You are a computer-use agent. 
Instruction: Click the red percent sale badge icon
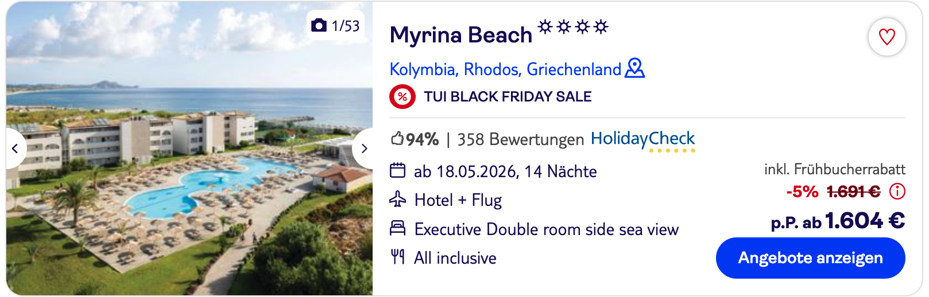[402, 96]
